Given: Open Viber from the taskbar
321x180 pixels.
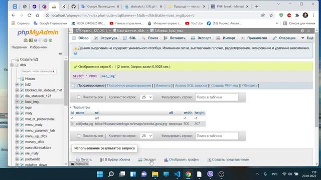Looking at the screenshot, I should (210, 174).
